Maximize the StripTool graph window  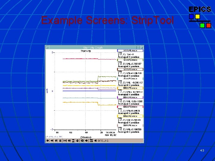[142, 48]
